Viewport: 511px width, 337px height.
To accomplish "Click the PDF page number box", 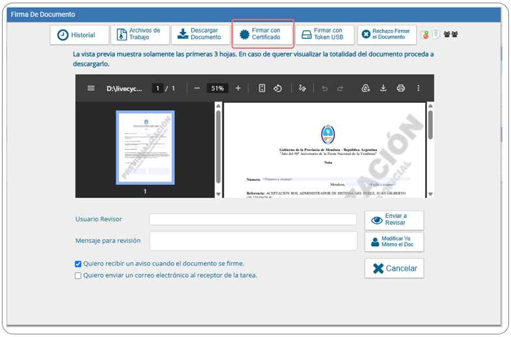I will tap(157, 88).
